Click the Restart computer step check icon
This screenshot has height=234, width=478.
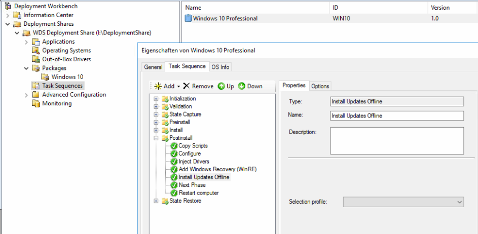click(x=174, y=193)
